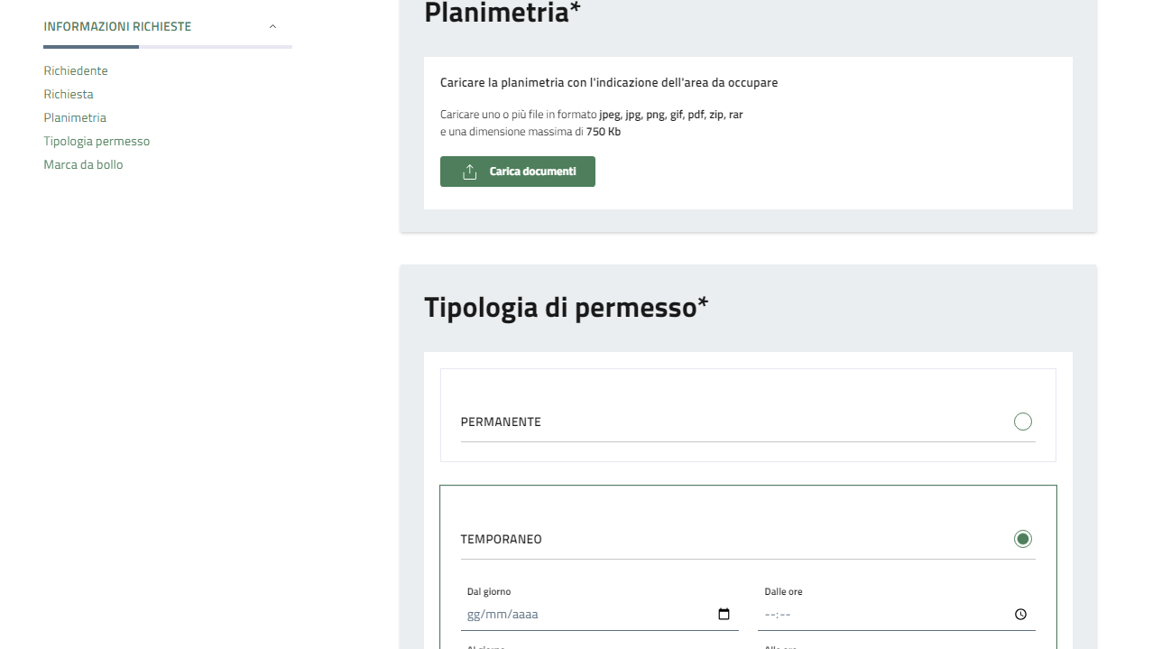The image size is (1171, 649).
Task: Click the planimetria upload instructions text
Action: 608,83
